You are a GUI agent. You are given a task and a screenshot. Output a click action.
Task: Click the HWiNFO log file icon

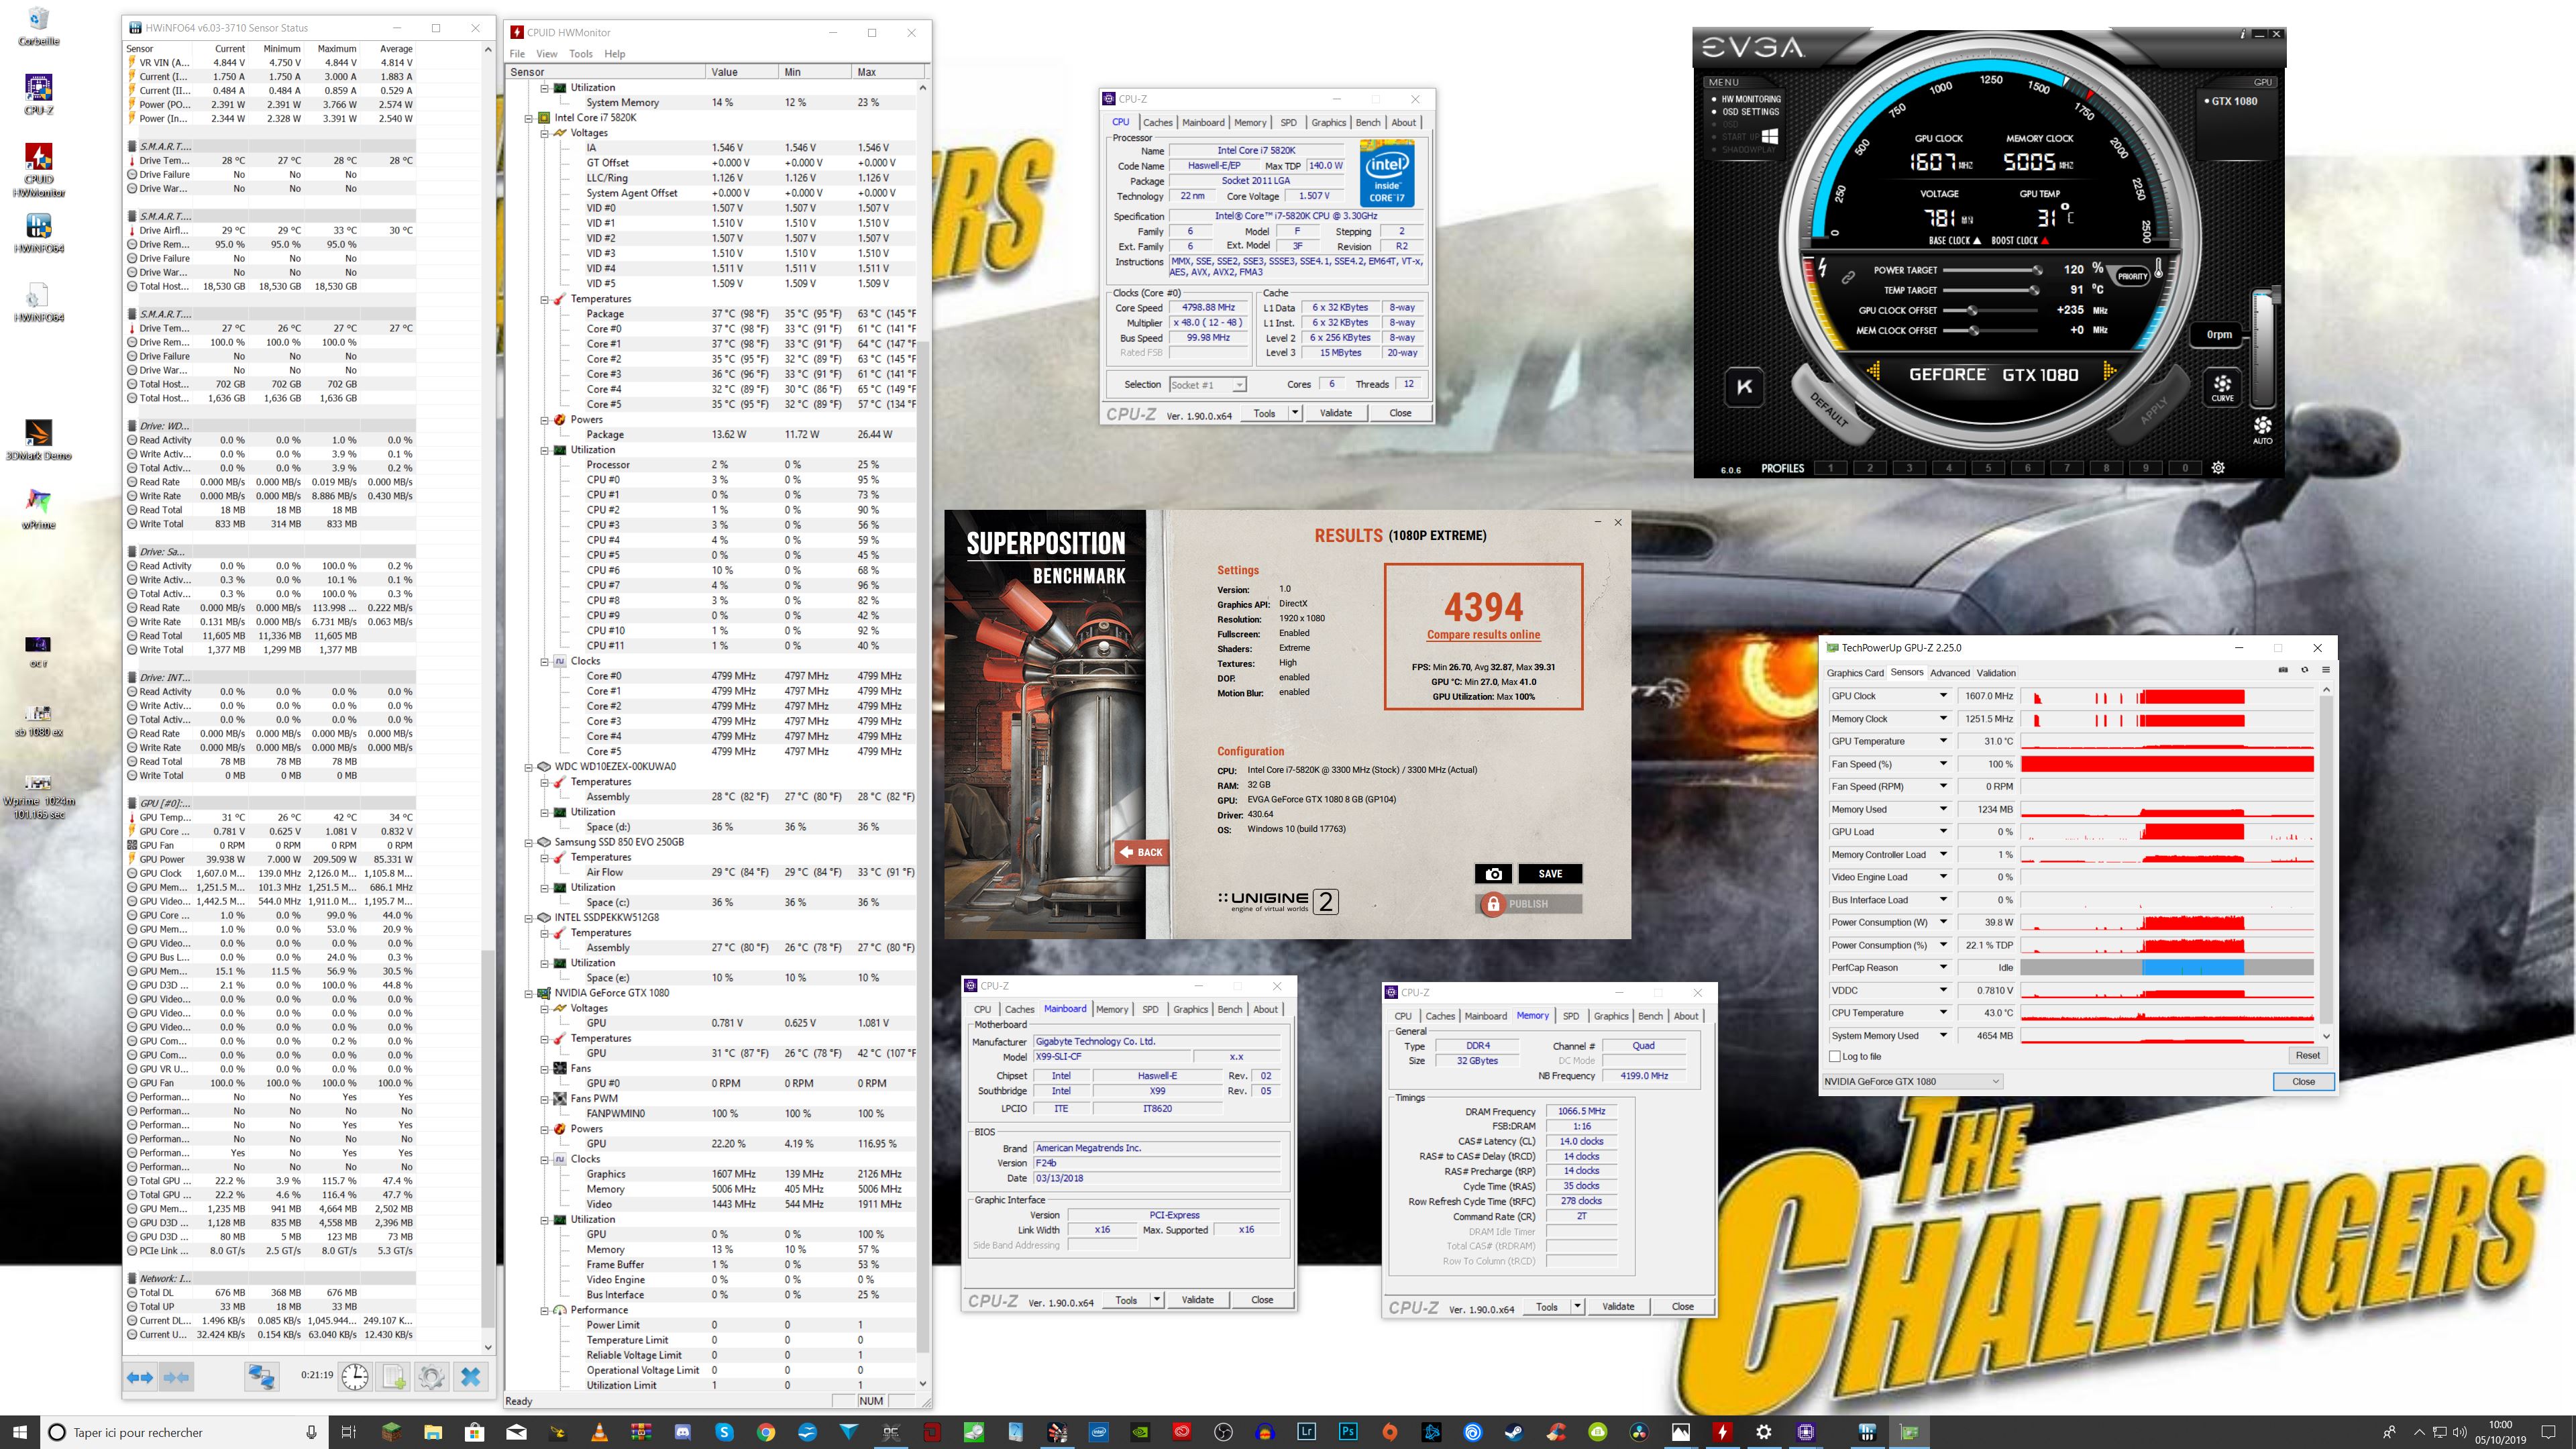pos(394,1377)
